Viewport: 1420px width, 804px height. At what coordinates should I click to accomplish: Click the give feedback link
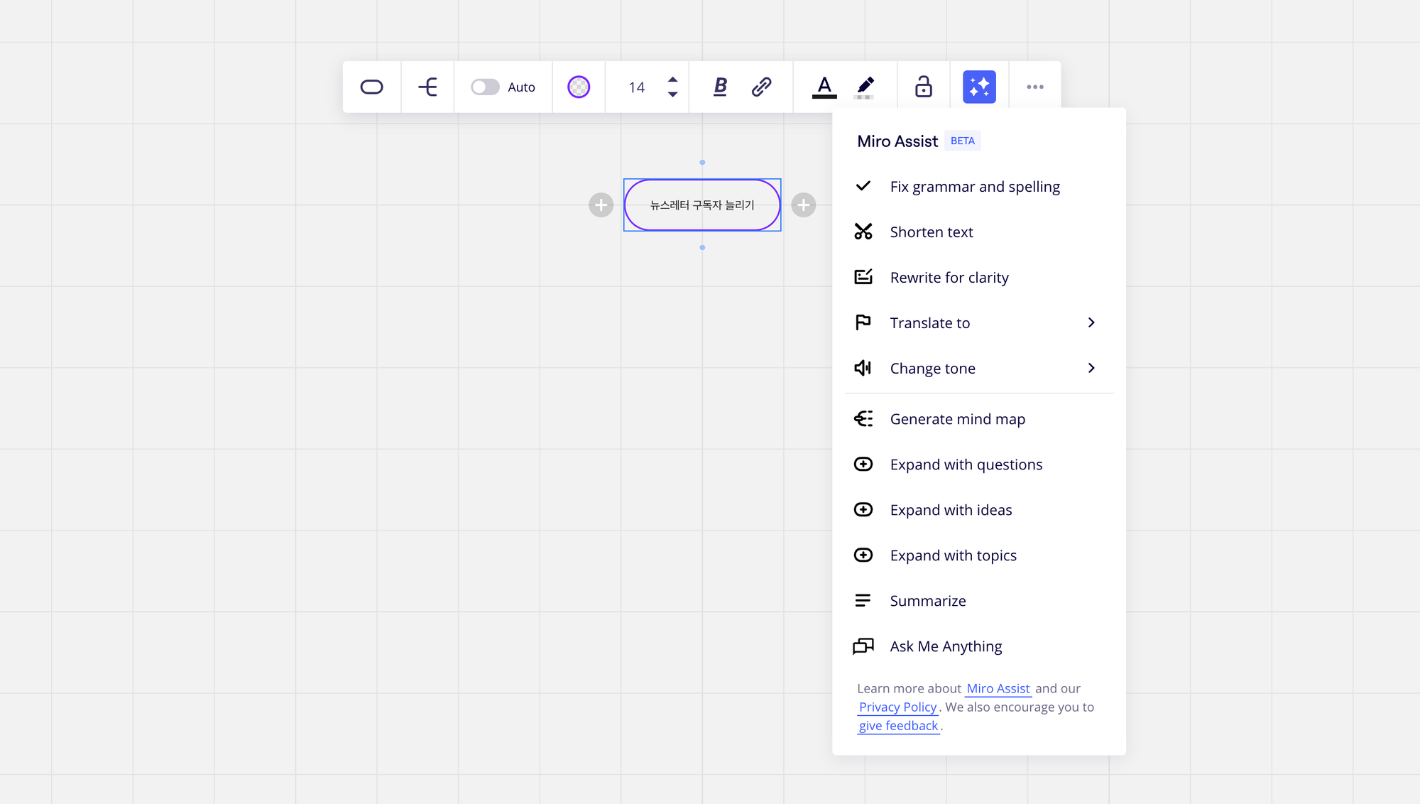(898, 725)
